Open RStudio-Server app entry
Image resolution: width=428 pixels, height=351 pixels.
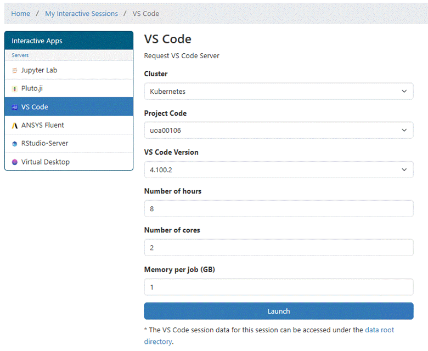click(44, 144)
